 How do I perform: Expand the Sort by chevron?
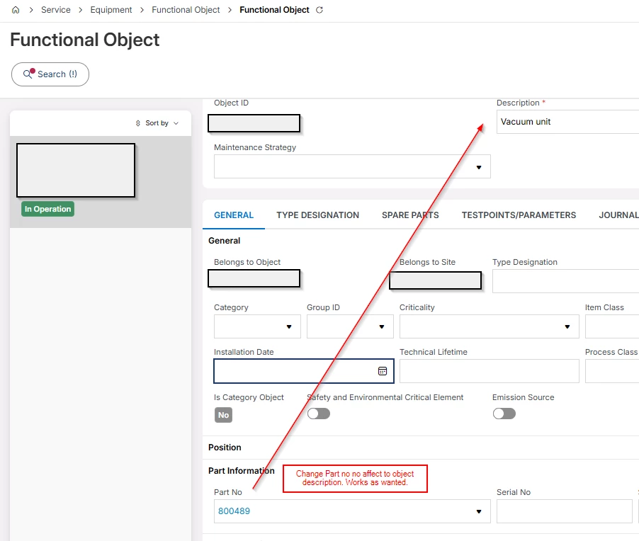point(176,123)
